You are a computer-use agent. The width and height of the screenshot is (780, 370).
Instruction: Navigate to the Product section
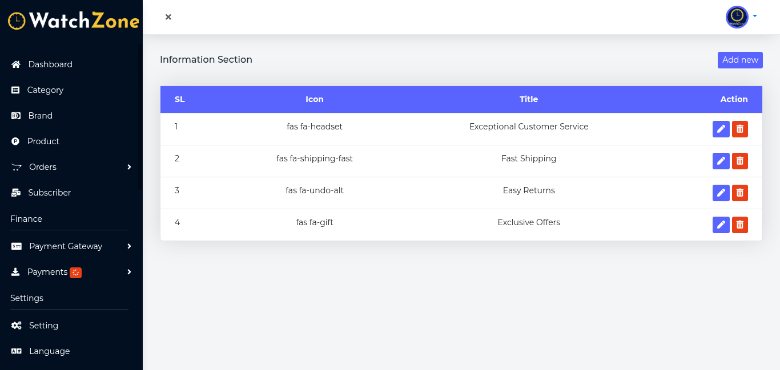coord(43,141)
